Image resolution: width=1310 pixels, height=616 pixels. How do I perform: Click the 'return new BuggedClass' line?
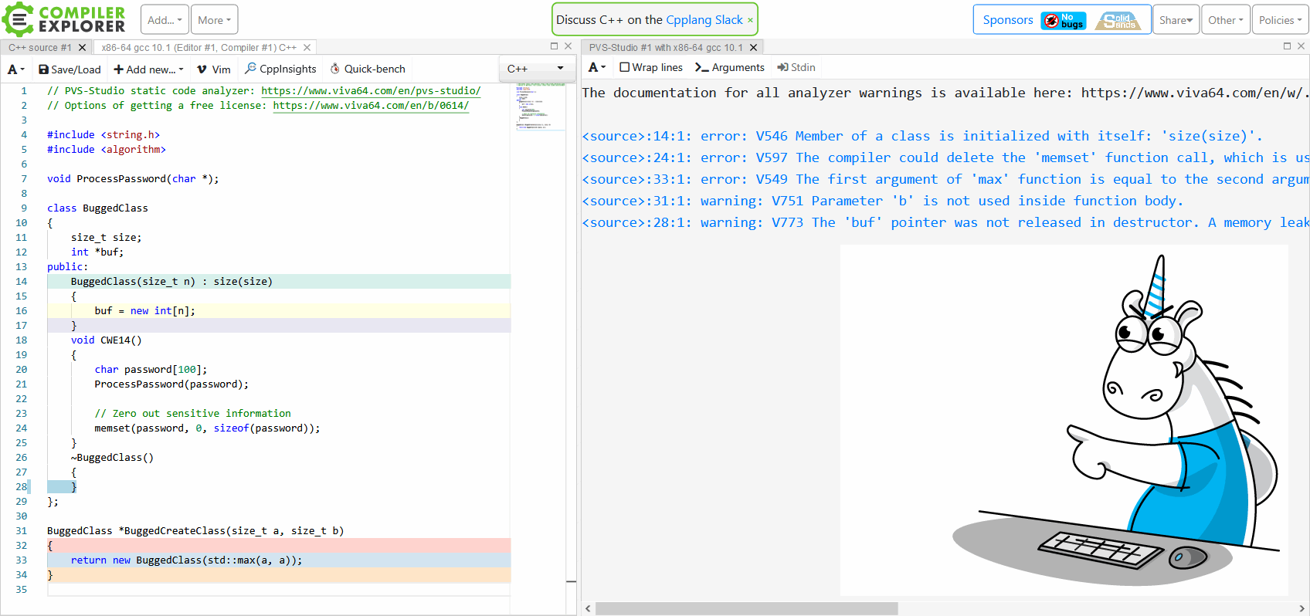[186, 560]
